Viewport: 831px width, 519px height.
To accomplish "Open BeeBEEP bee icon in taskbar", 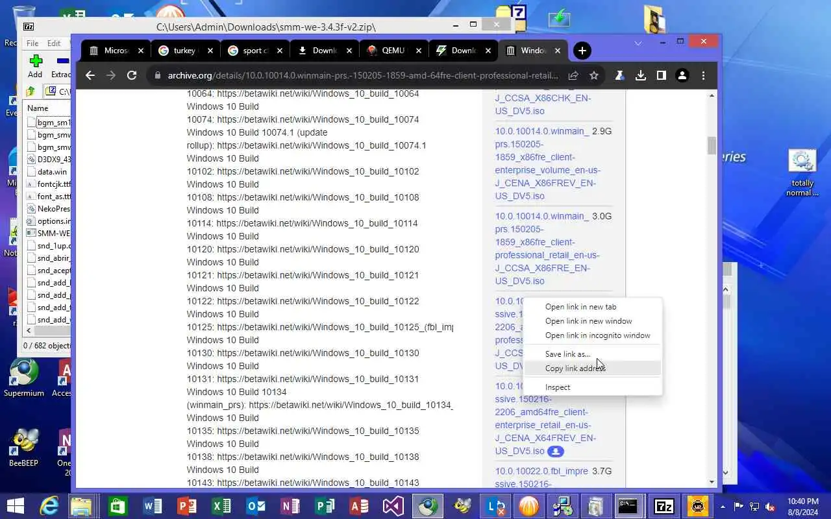I will pyautogui.click(x=462, y=506).
